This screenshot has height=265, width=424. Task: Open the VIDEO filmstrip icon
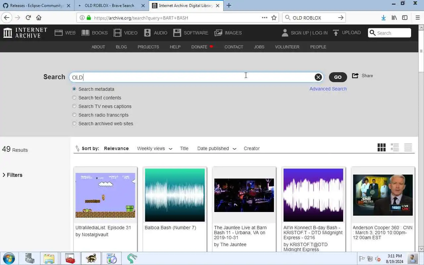[118, 33]
